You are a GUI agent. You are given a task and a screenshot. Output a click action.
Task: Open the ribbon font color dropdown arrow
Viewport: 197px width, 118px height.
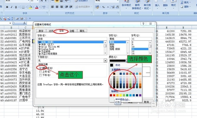39,7
